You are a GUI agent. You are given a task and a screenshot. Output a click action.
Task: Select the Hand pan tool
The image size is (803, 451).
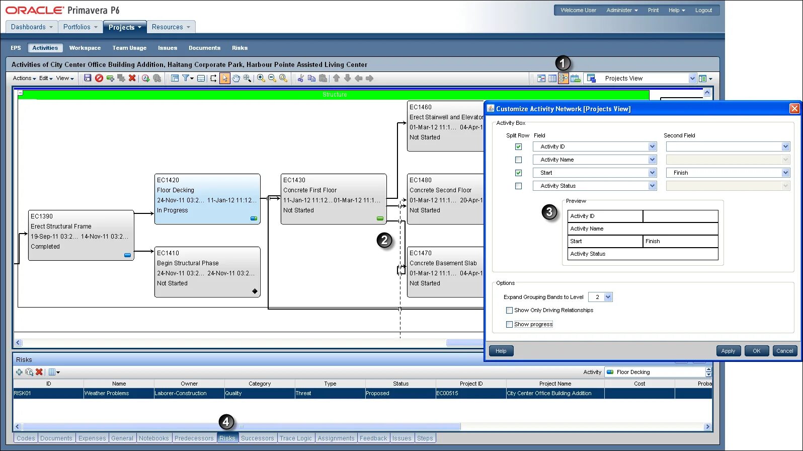click(236, 78)
